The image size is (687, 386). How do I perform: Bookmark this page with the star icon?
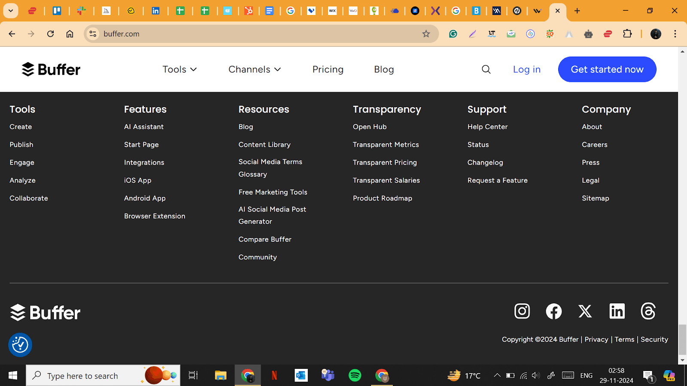(426, 34)
